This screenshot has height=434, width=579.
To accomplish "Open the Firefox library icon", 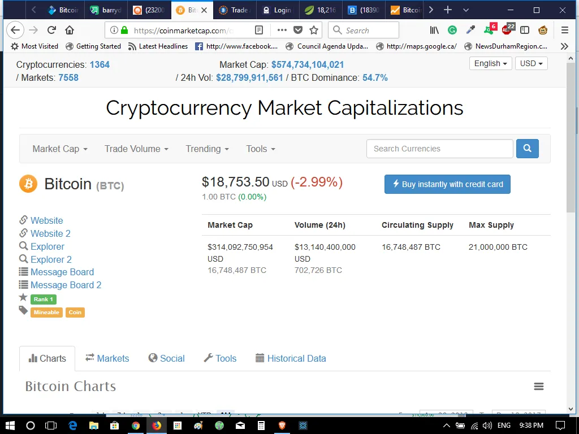I will coord(434,31).
